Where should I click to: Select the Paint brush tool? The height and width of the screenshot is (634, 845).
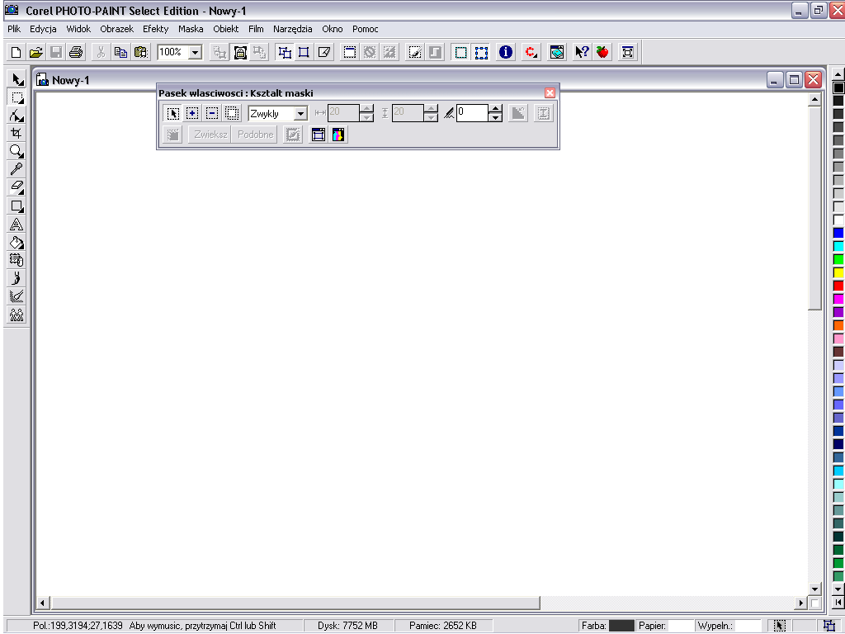coord(17,278)
